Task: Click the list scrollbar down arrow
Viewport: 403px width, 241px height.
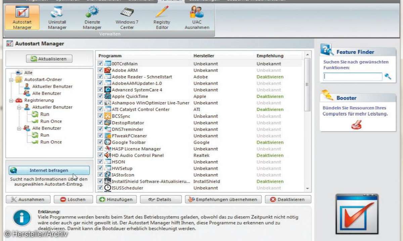Action: [x=307, y=189]
